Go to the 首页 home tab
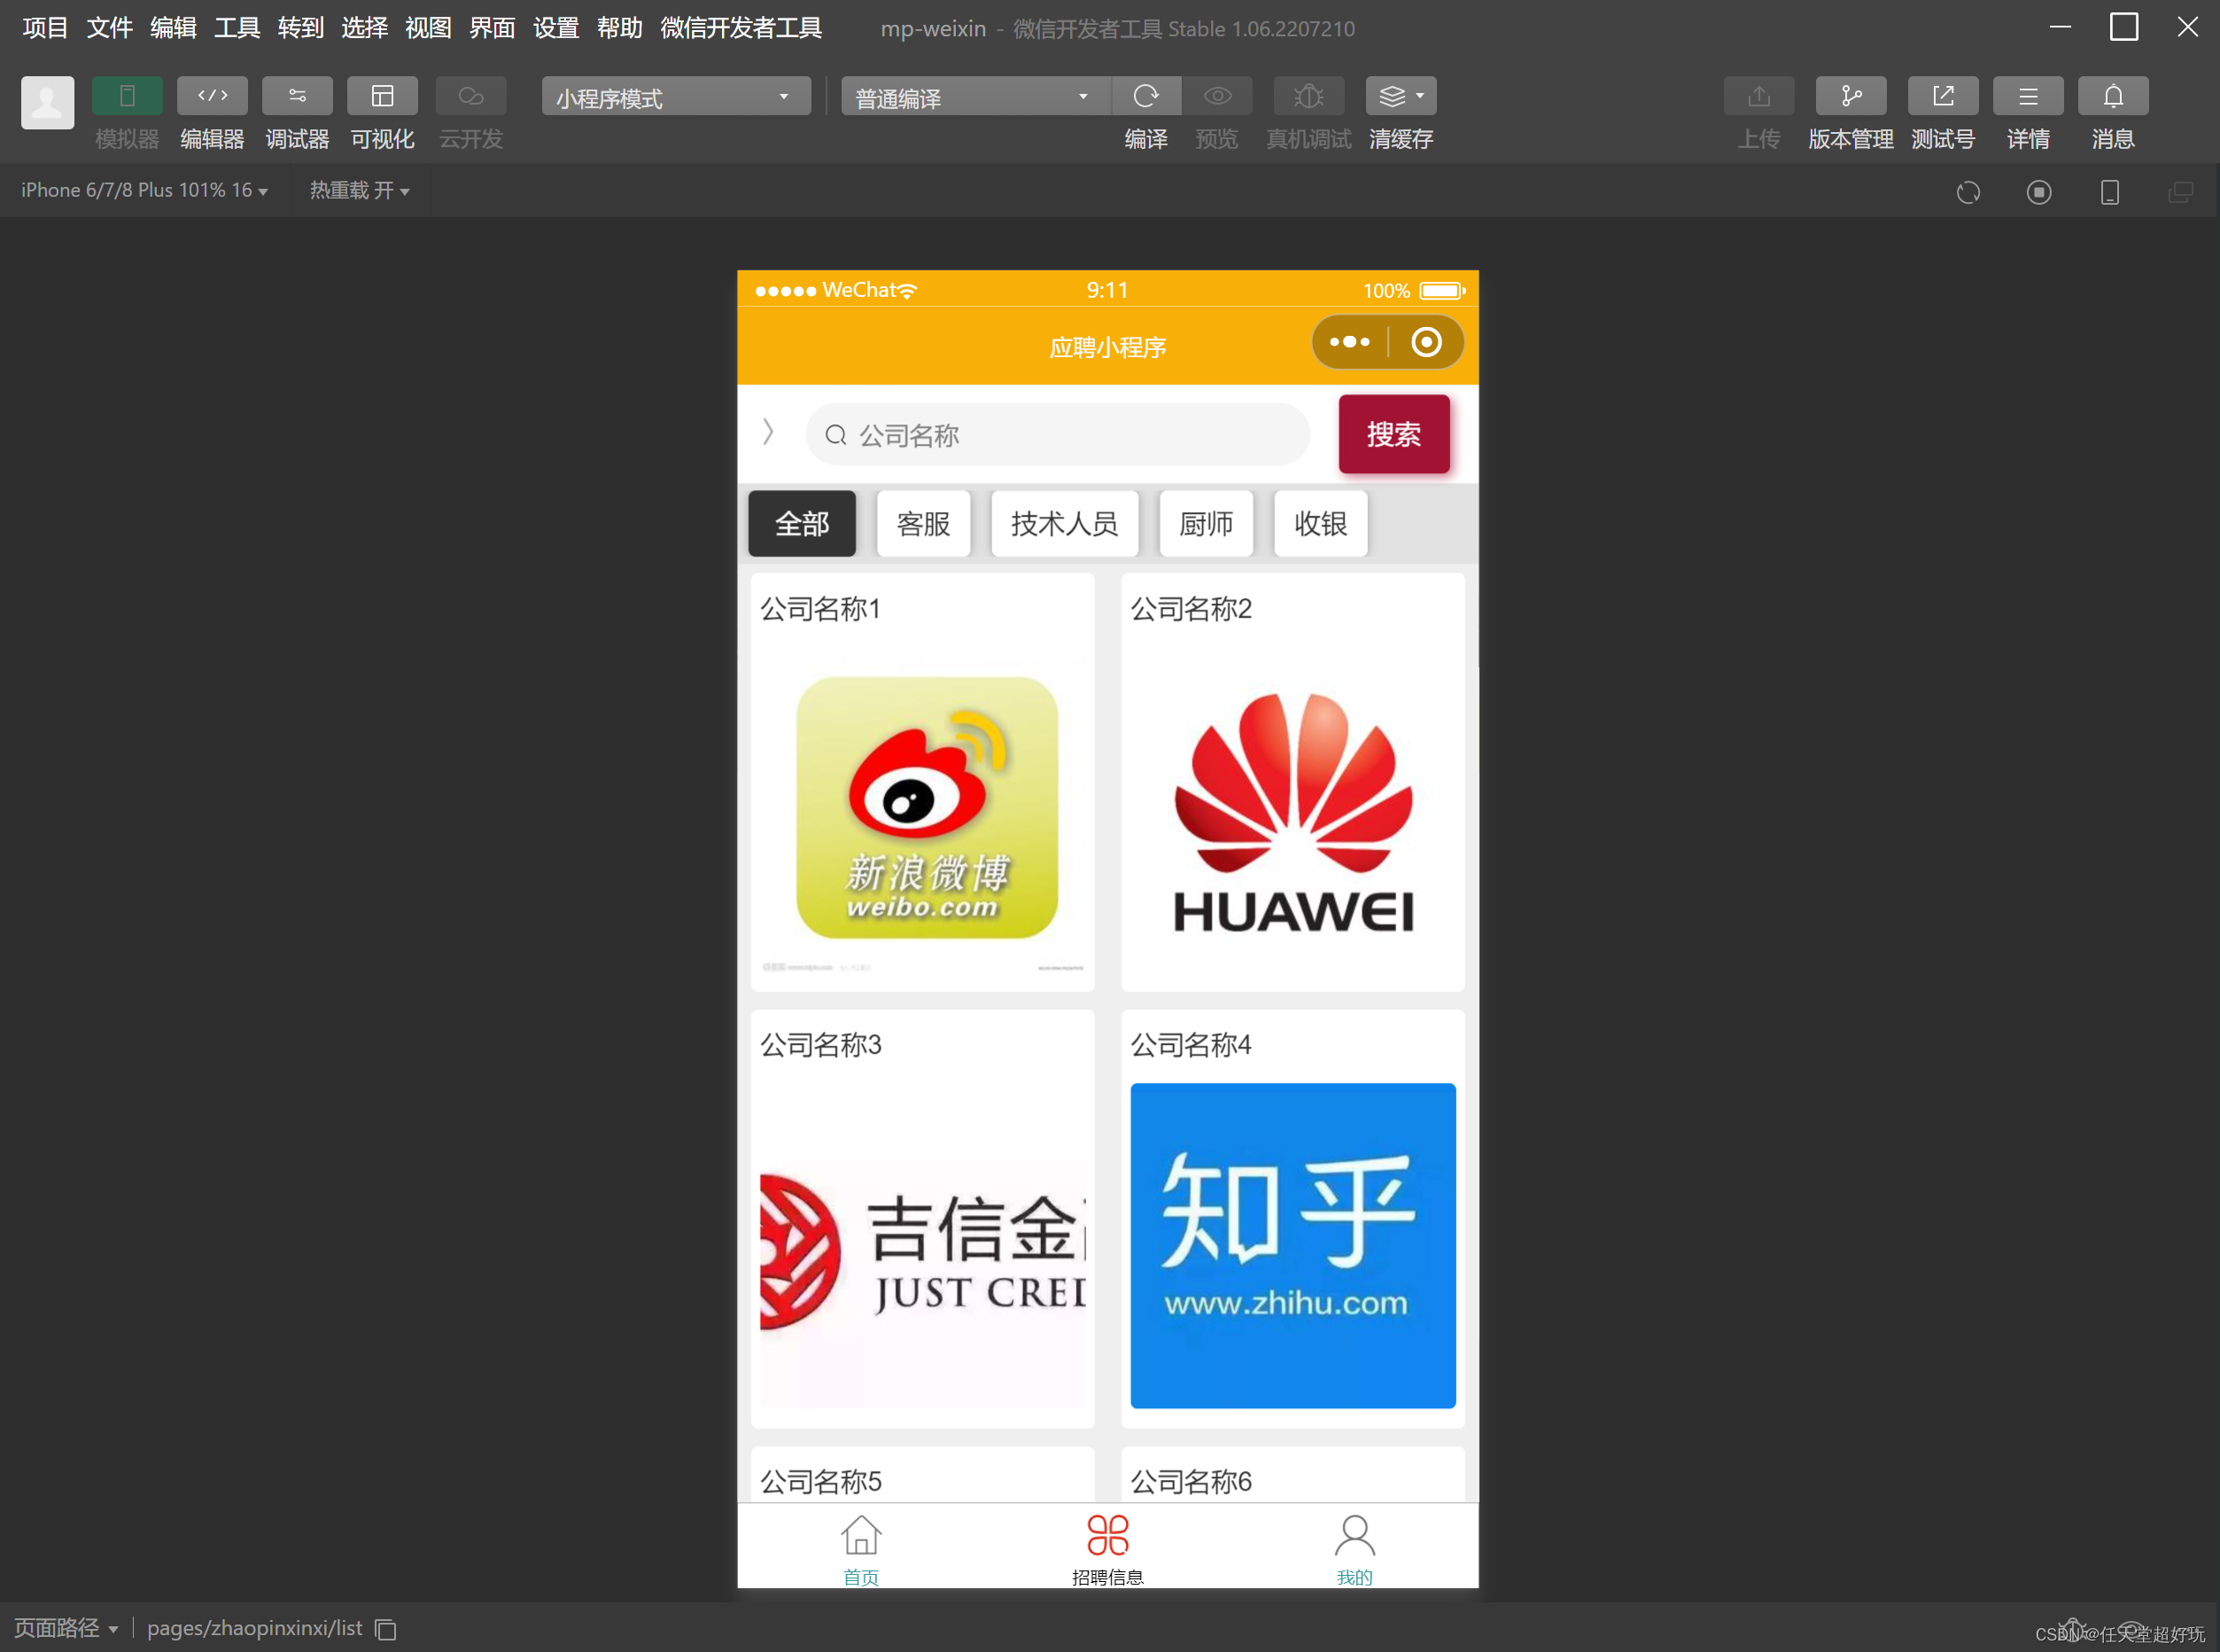Screen dimensions: 2220x1652 pyautogui.click(x=860, y=1548)
